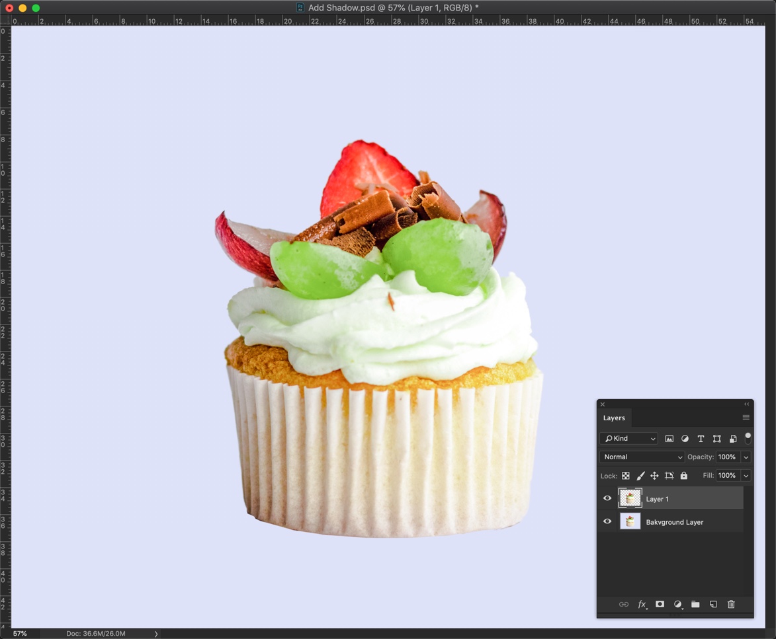
Task: Click the create new layer icon
Action: (x=713, y=604)
